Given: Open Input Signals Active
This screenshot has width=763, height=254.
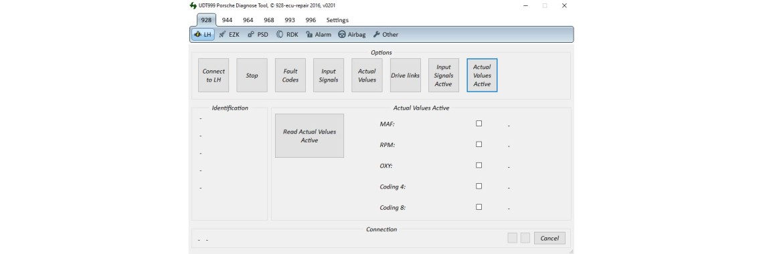Looking at the screenshot, I should [444, 76].
